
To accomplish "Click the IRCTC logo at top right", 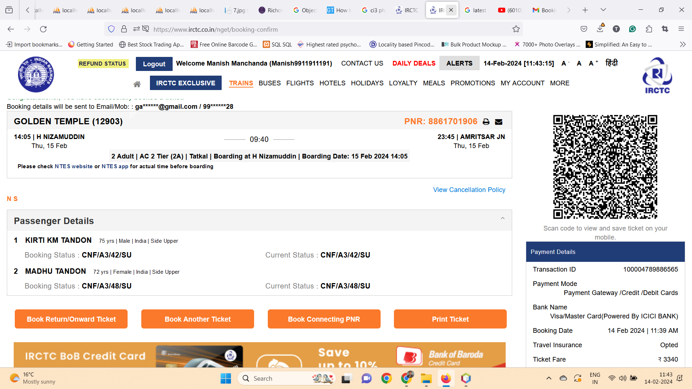I will (x=657, y=76).
